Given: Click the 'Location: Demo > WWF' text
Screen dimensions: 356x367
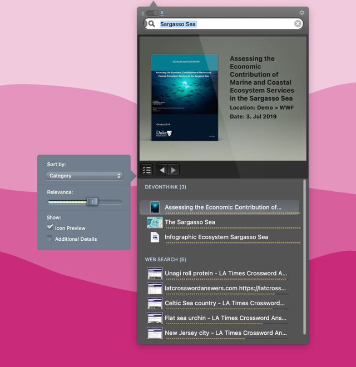Looking at the screenshot, I should coord(261,108).
